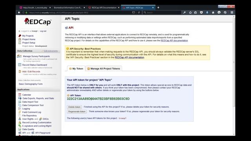Click the tranp1 username under token users
251x141 pixels.
click(122, 118)
